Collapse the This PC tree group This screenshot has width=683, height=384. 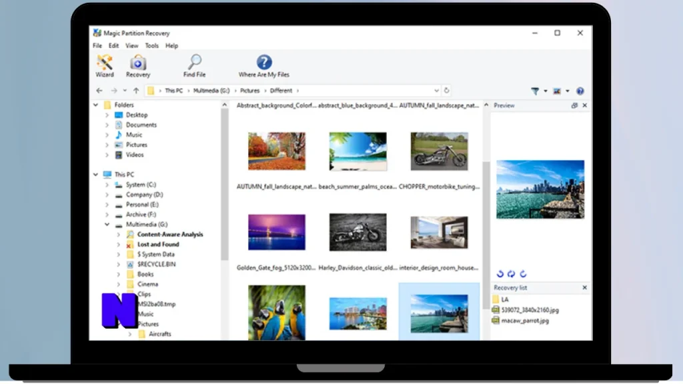(x=96, y=174)
